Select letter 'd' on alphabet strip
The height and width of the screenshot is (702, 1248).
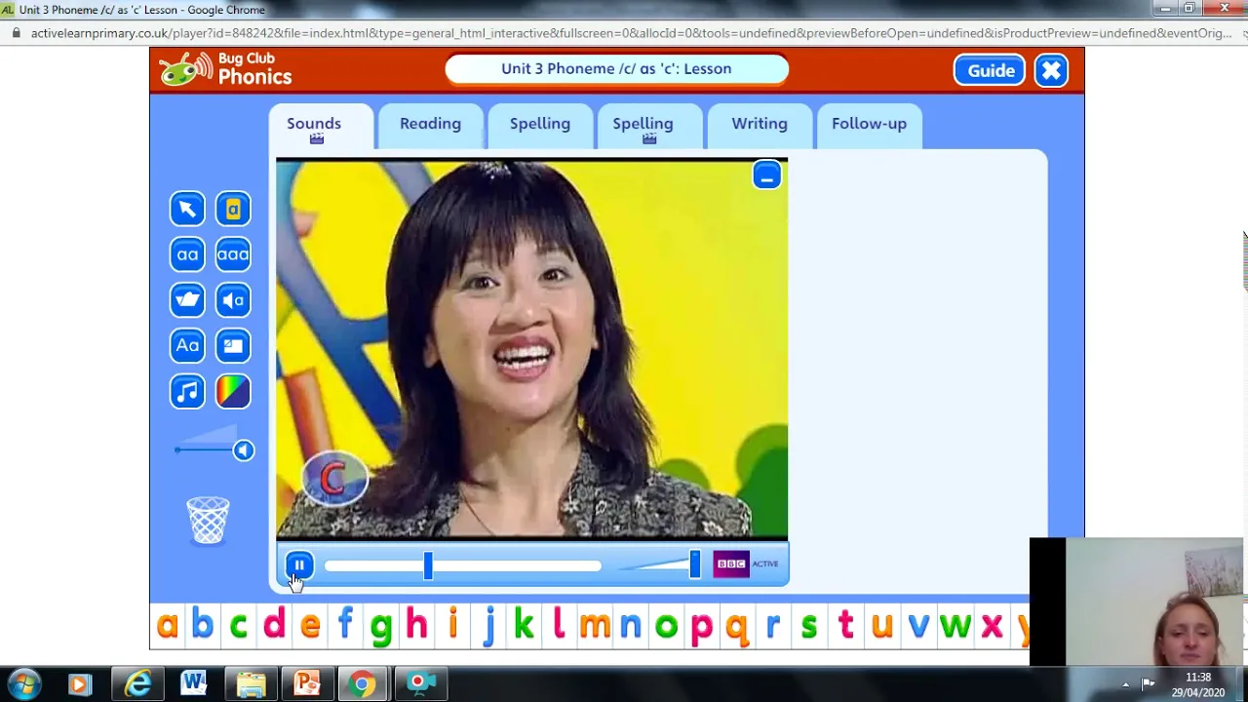[274, 623]
